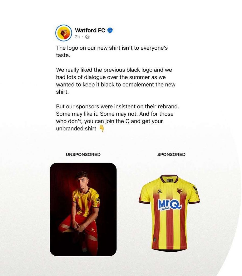Image resolution: width=242 pixels, height=276 pixels.
Task: Select the UNSPONSORED label
Action: point(83,154)
